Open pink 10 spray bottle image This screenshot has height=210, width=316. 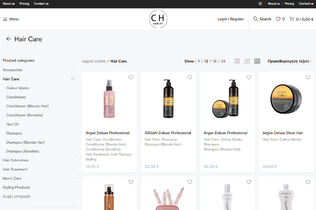coord(109,99)
